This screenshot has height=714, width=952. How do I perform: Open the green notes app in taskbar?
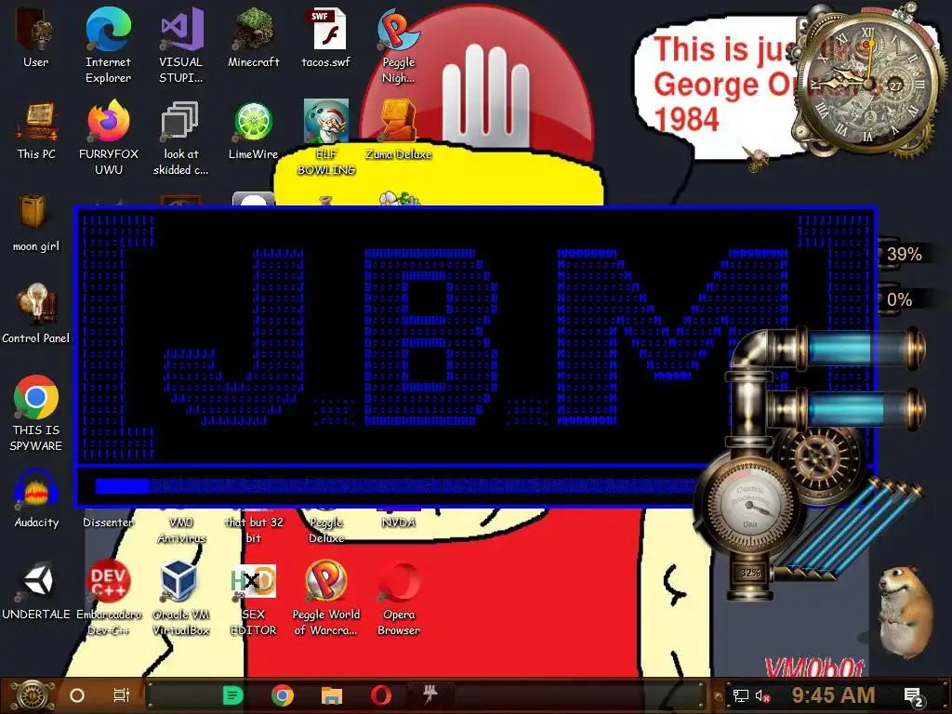point(232,695)
